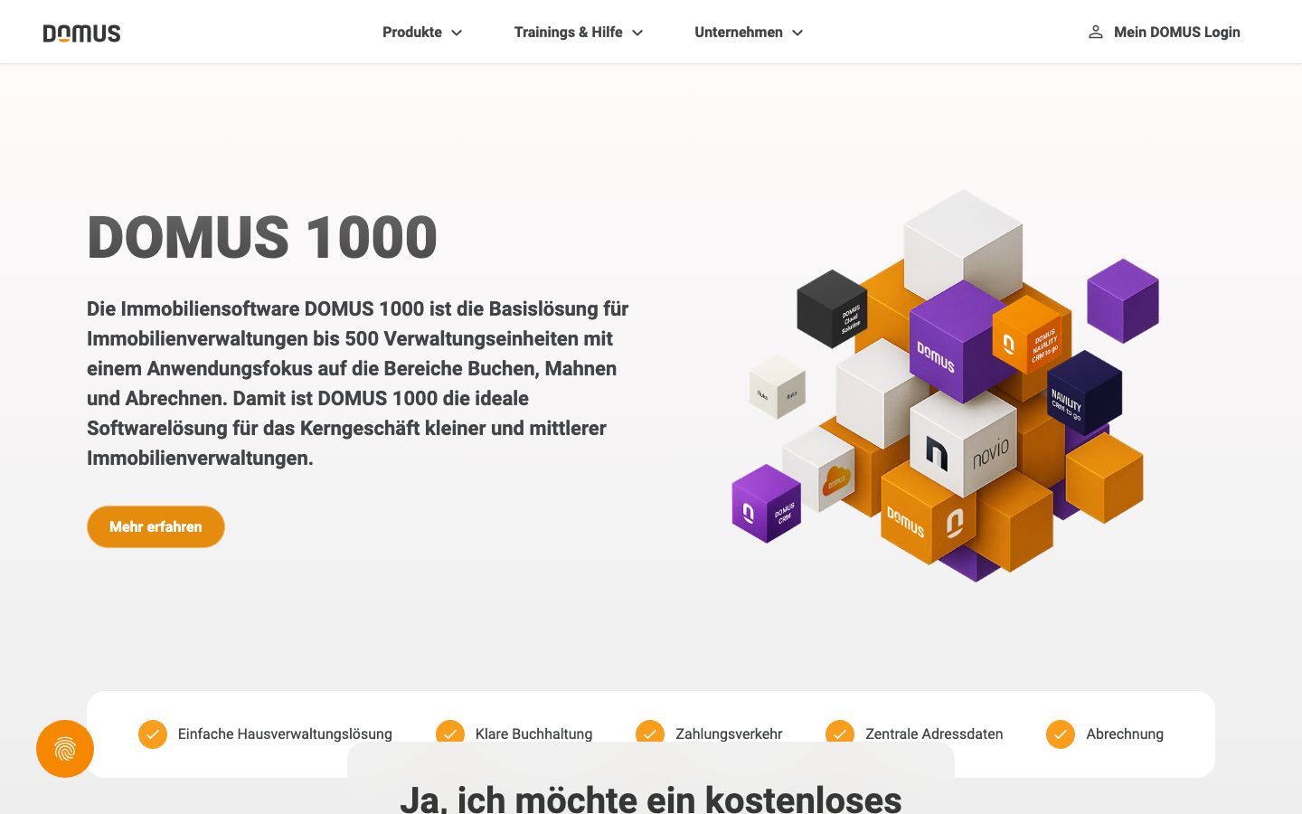Click checkmark icon next to Klare Buchhaltung
Viewport: 1302px width, 814px height.
pos(450,732)
